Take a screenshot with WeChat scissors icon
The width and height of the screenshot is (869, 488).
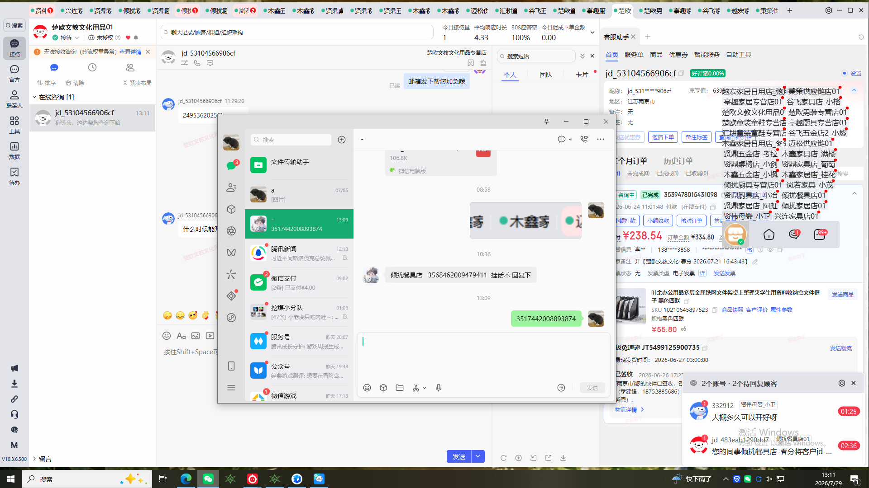click(415, 388)
